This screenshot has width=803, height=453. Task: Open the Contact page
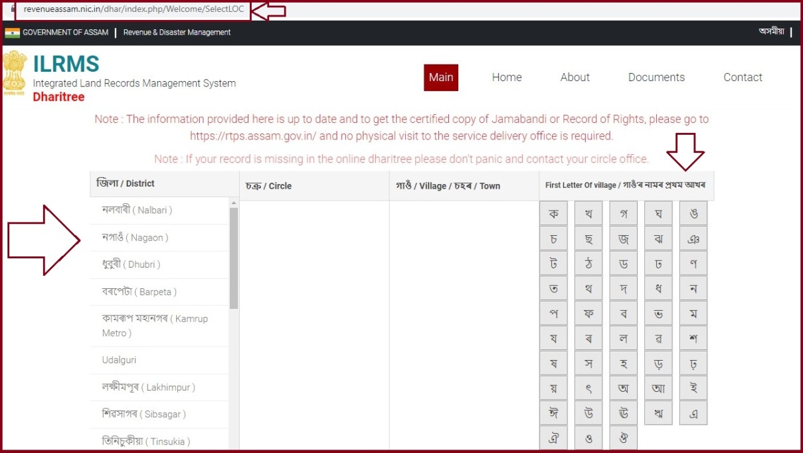pos(743,77)
